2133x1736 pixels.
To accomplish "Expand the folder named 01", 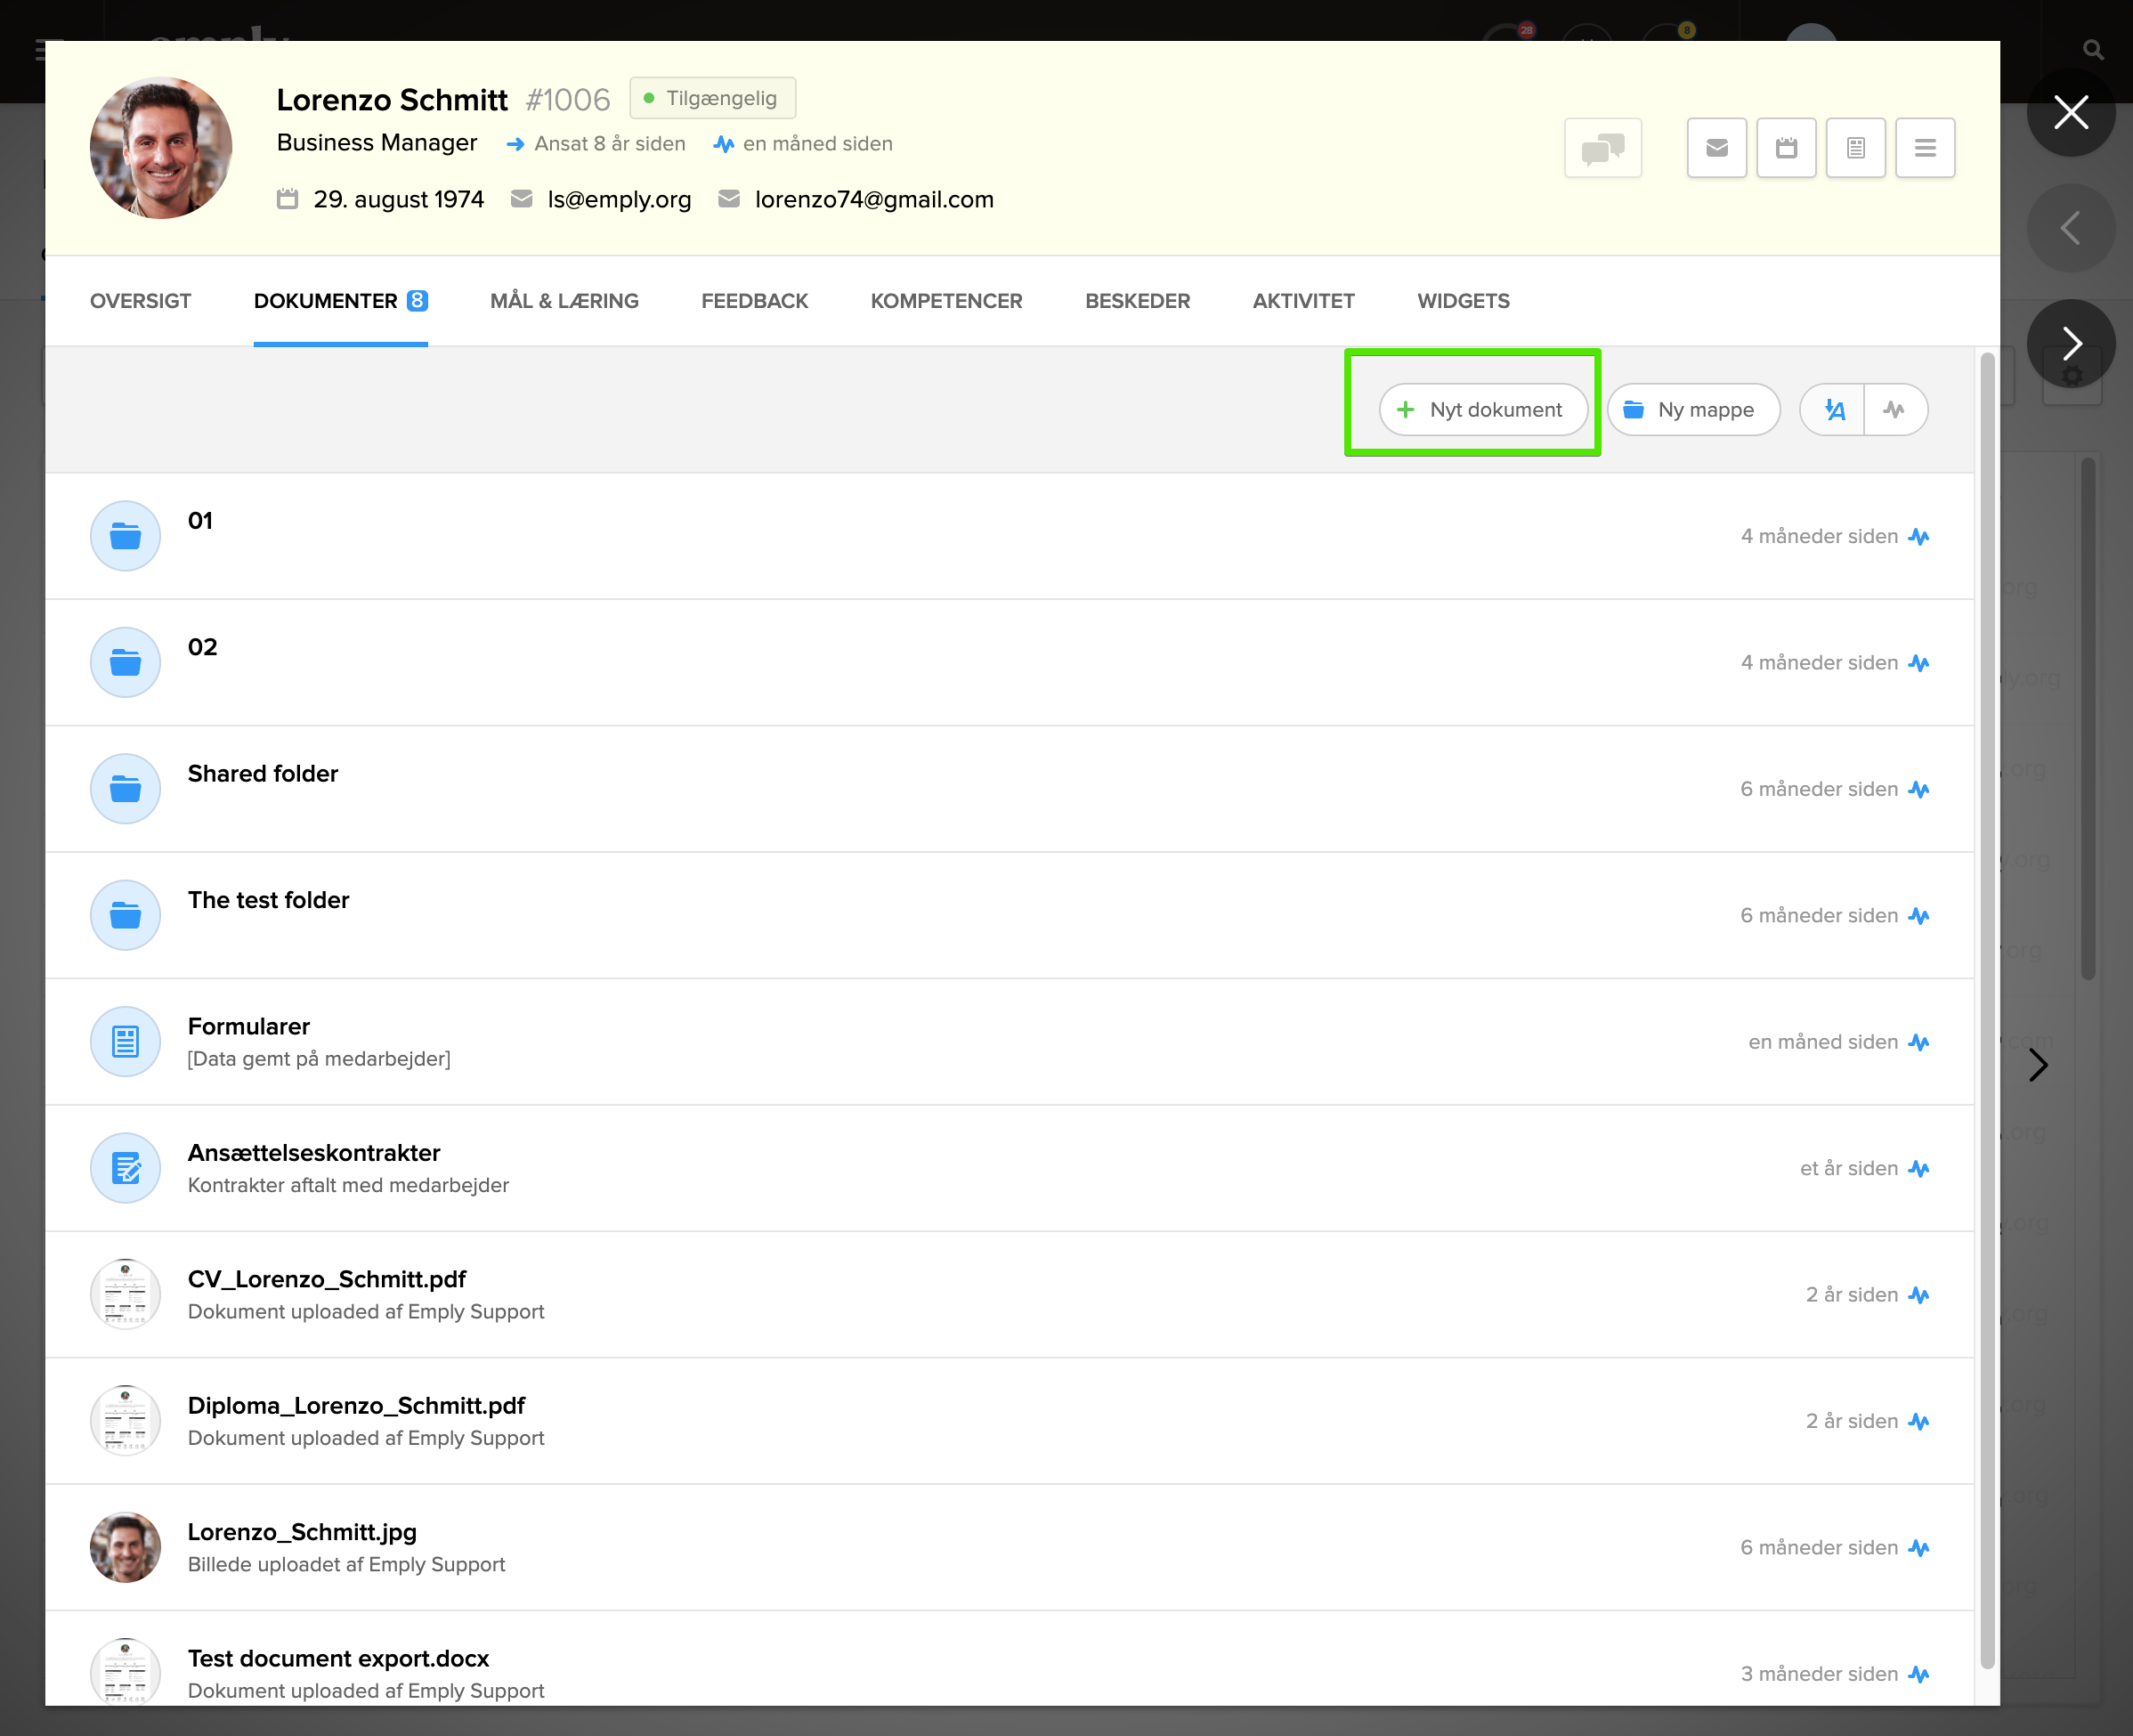I will (x=200, y=520).
